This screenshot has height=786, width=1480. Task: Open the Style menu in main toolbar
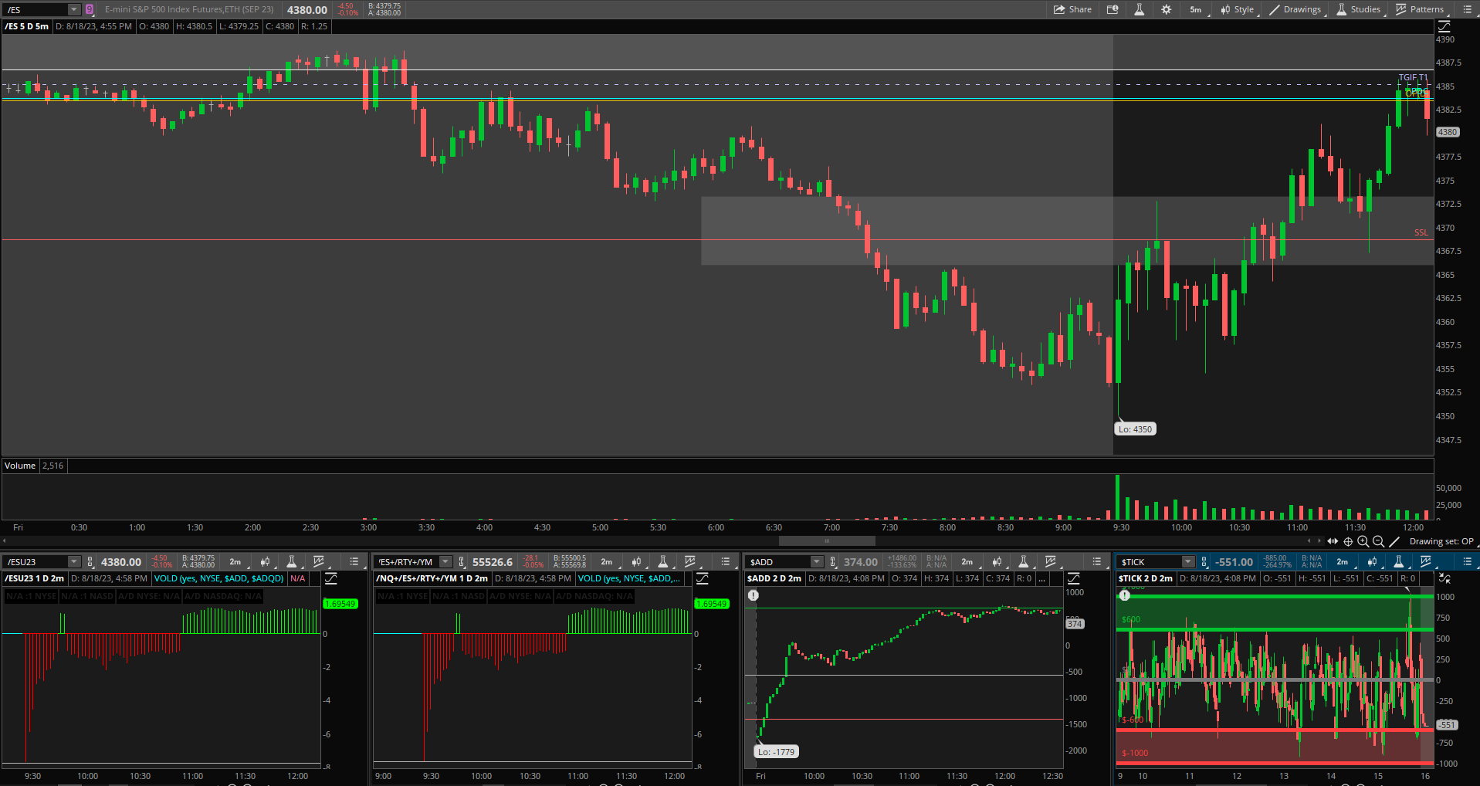click(1237, 9)
